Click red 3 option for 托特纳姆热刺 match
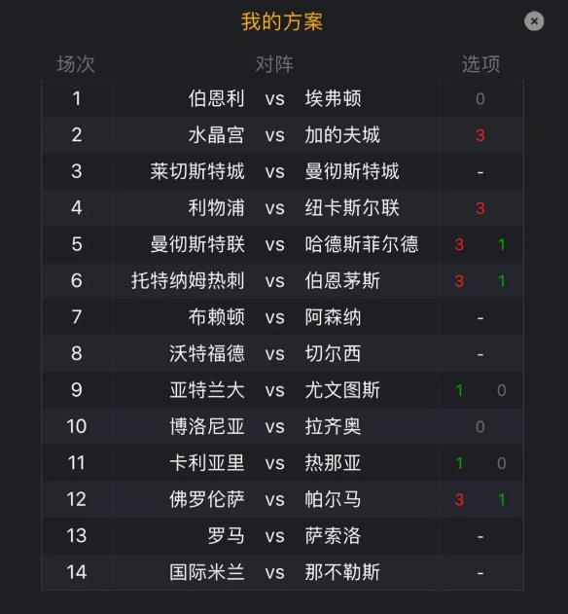 (459, 281)
